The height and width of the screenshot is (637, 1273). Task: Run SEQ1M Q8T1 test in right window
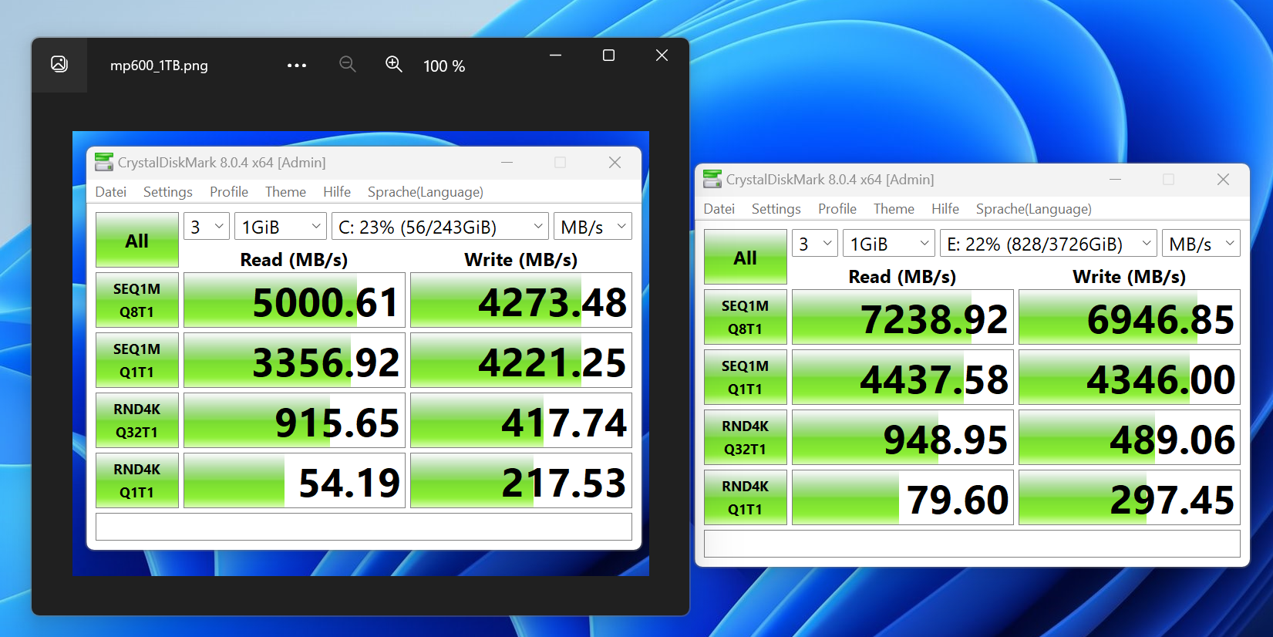pos(745,317)
